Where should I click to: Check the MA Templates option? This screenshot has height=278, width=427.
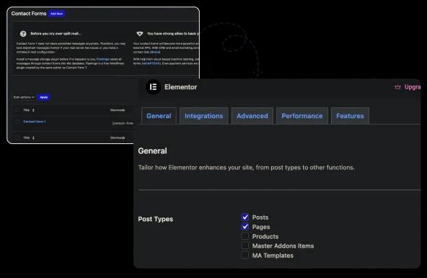pos(245,255)
